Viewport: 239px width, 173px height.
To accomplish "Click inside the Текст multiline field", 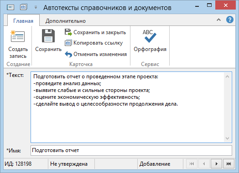I will (131, 107).
